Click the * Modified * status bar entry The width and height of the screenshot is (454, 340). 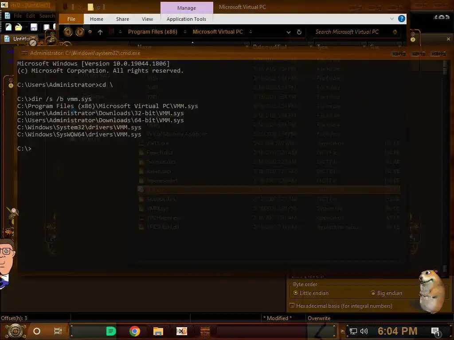278,318
